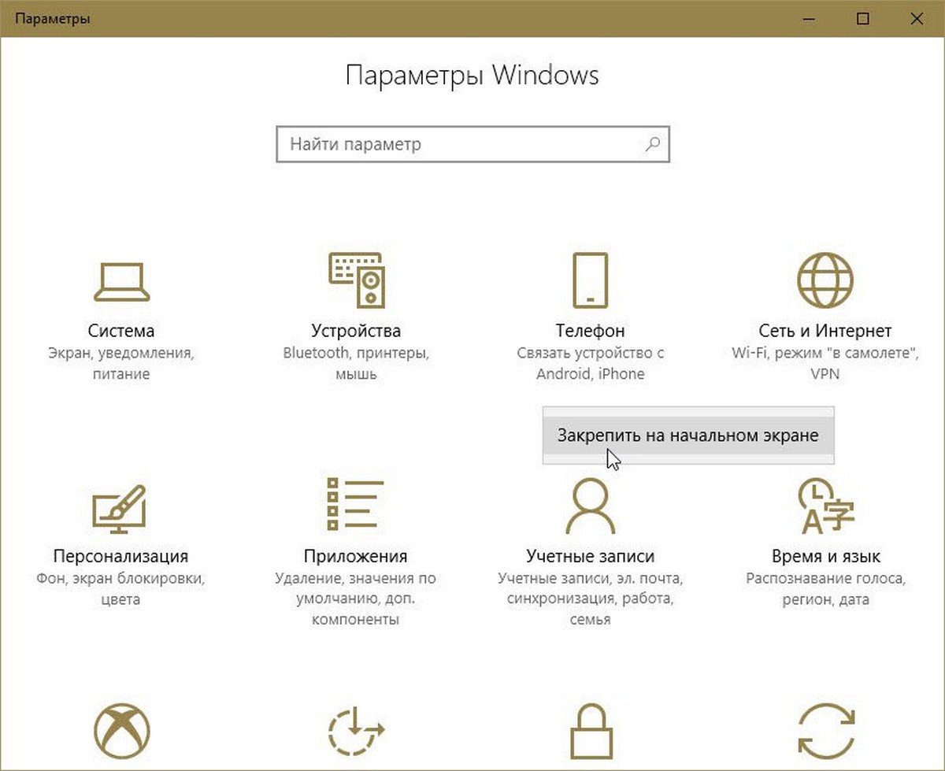This screenshot has height=771, width=945.
Task: Click the Найти параметр search field
Action: [472, 144]
